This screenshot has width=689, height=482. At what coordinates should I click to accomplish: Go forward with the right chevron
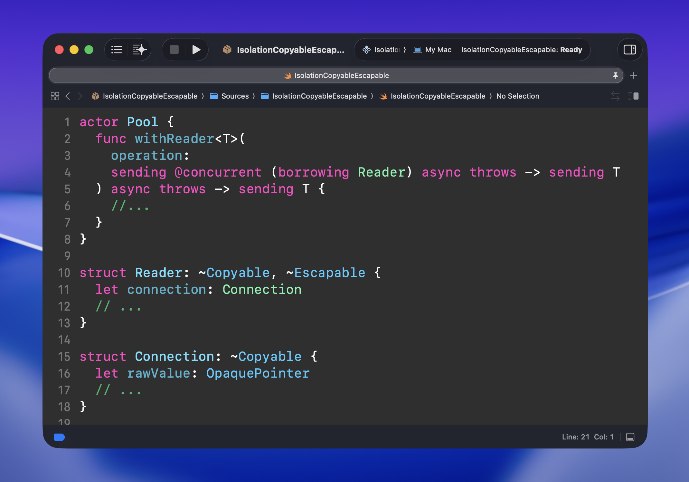click(80, 96)
